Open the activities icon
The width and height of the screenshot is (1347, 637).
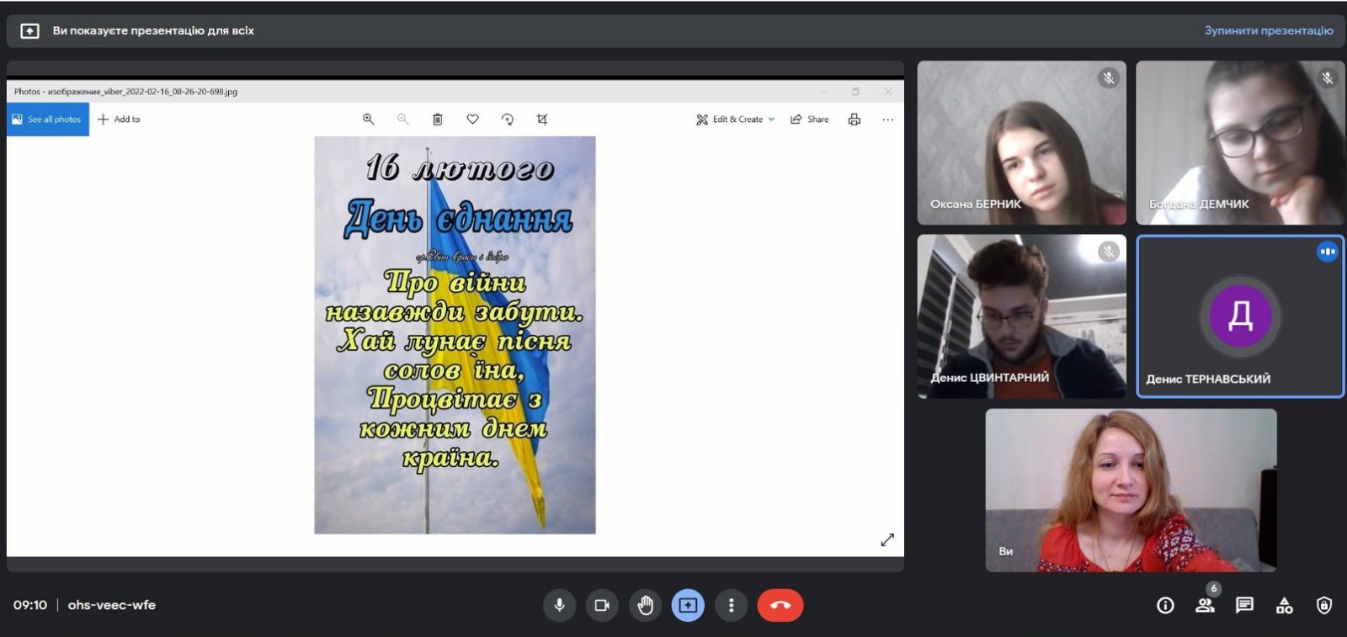[x=1284, y=605]
